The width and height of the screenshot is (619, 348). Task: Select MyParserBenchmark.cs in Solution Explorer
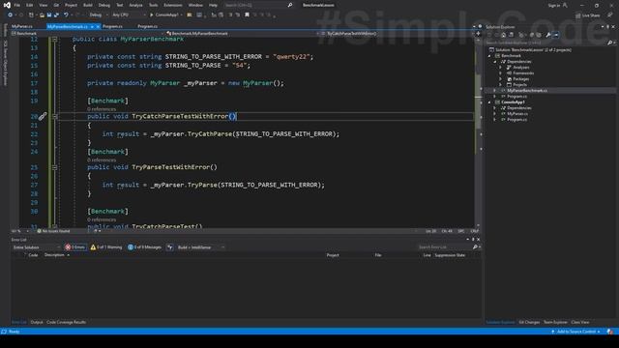527,91
